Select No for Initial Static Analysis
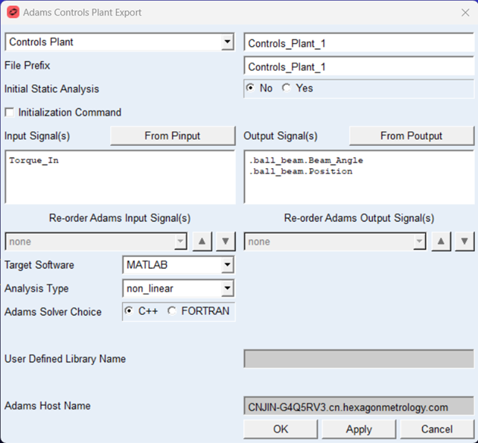The image size is (478, 443). 251,89
